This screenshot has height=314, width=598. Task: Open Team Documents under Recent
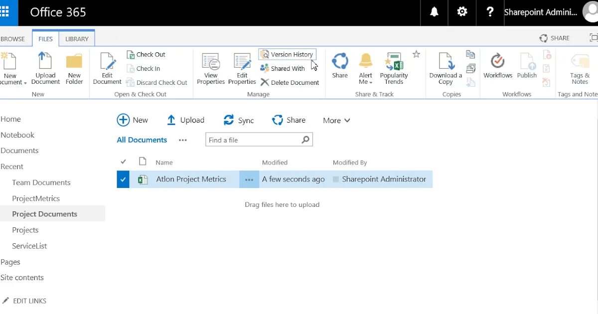pos(41,182)
